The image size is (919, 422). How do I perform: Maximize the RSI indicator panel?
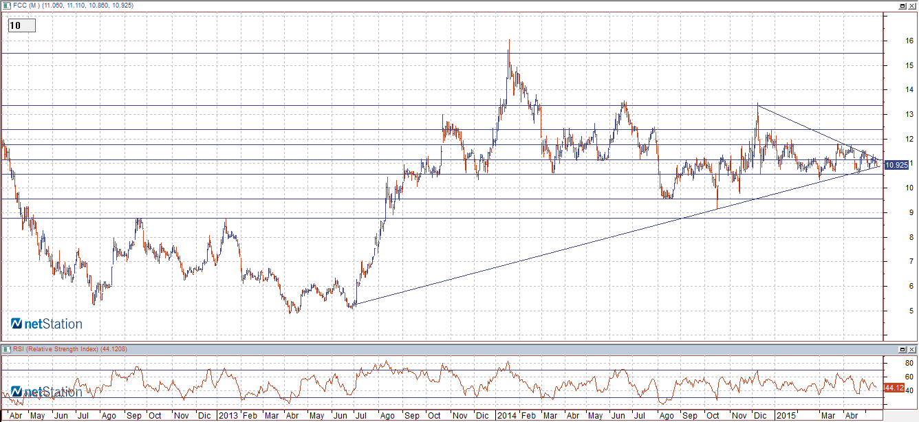[902, 349]
